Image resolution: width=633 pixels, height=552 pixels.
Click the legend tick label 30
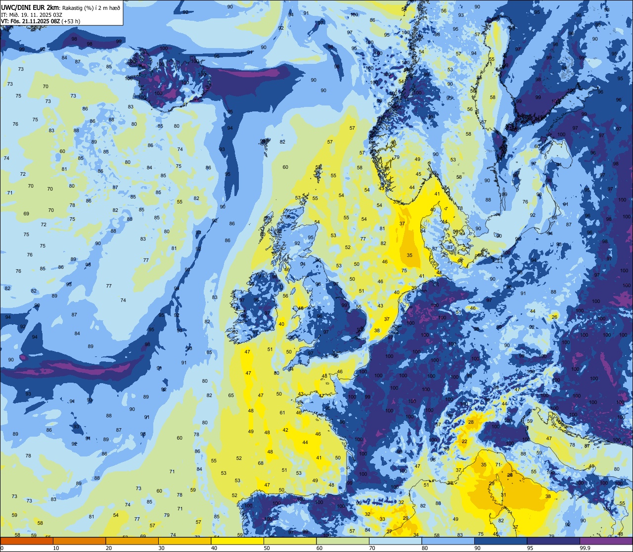(x=161, y=548)
